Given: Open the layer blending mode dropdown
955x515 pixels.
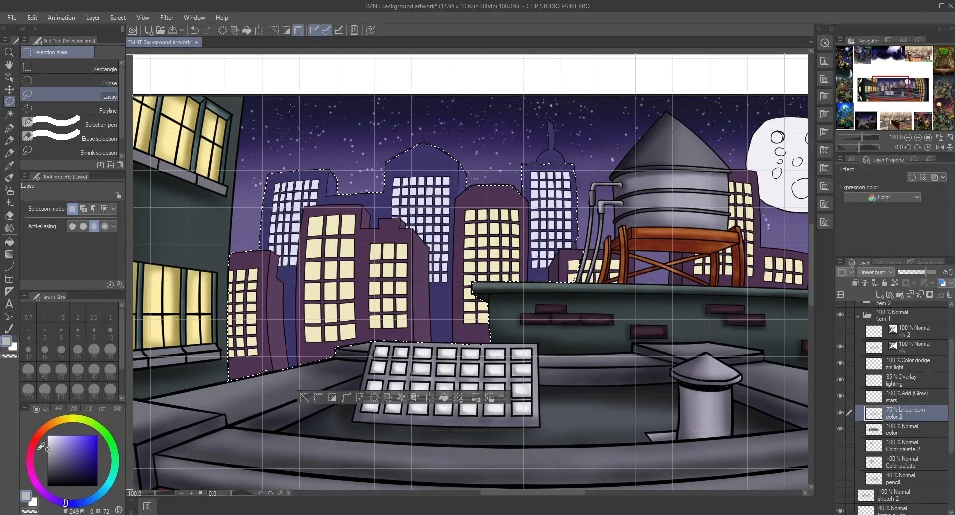Looking at the screenshot, I should coord(875,272).
